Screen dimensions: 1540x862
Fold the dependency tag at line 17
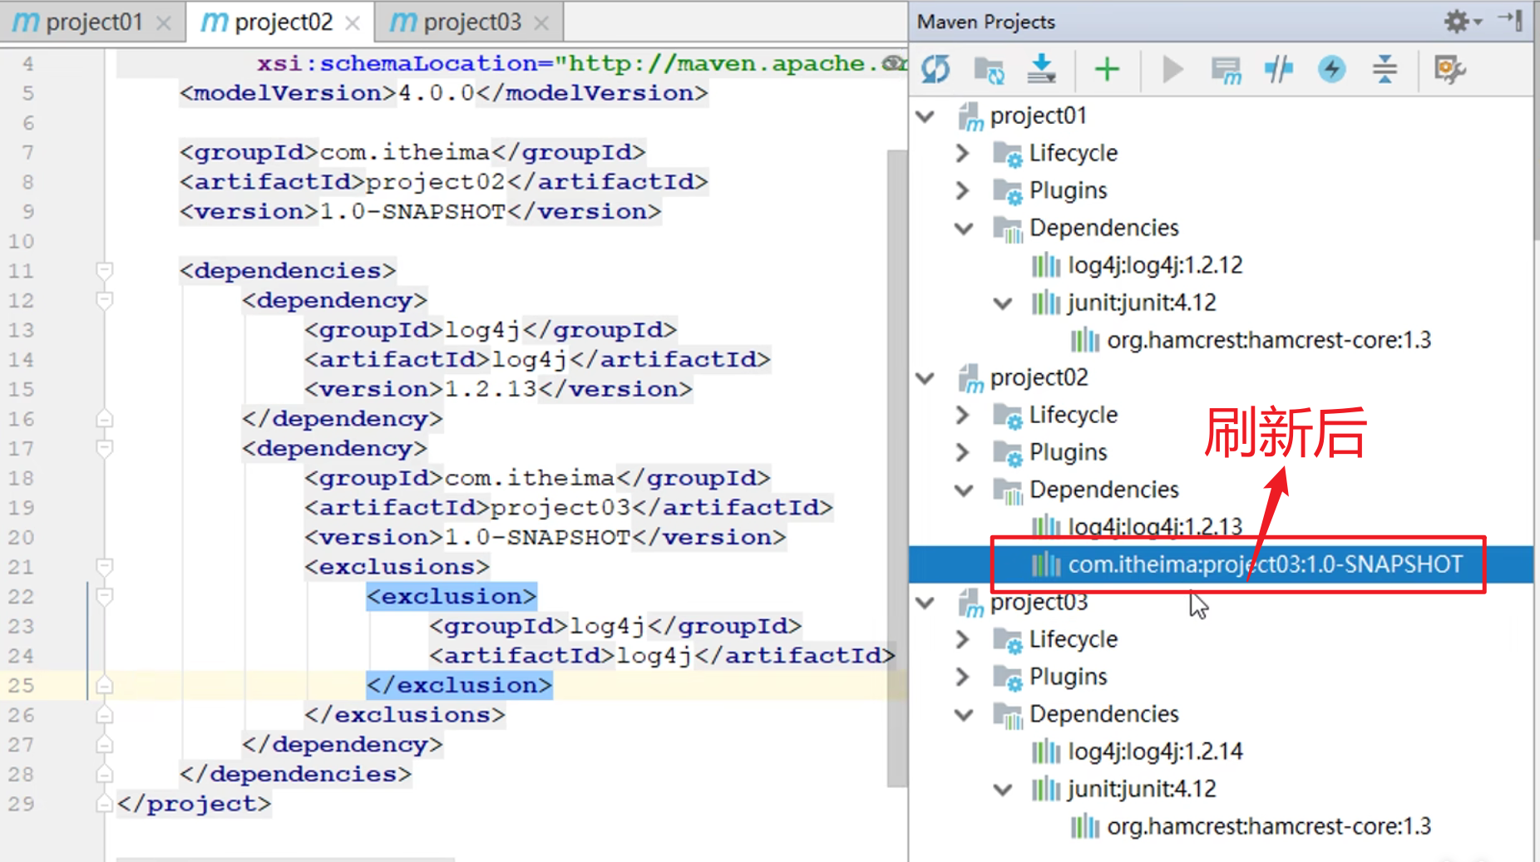[104, 448]
